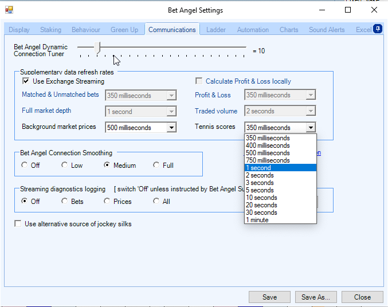
Task: Pick 3 seconds from the list
Action: (280, 183)
